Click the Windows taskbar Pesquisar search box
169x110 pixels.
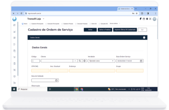click(32, 89)
